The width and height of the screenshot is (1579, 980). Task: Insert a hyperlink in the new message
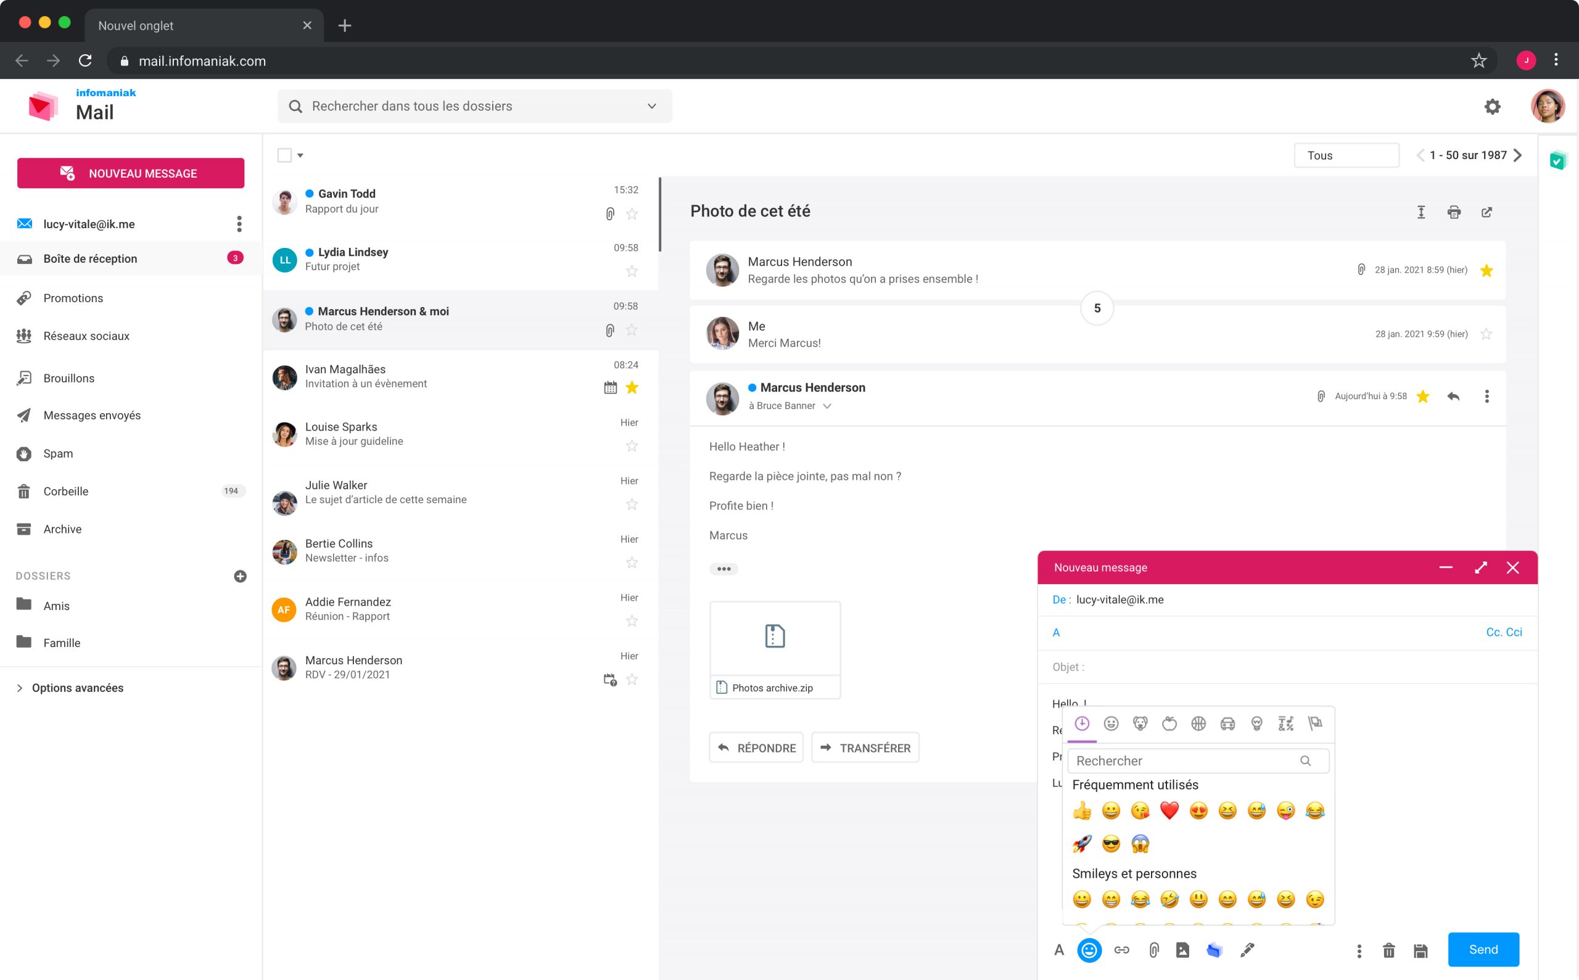click(1121, 950)
